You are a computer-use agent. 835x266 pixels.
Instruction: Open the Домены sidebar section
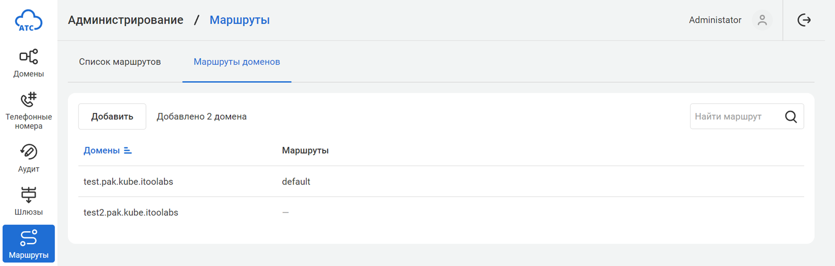click(x=28, y=63)
